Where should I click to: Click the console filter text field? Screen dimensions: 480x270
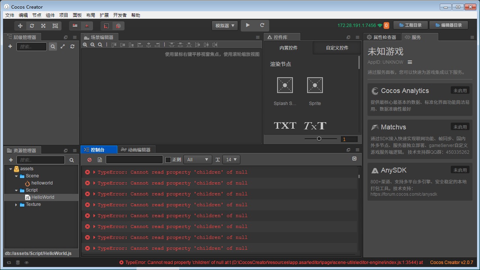(x=134, y=159)
